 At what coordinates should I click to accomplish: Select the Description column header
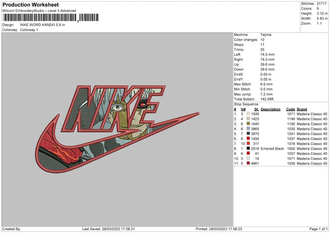tap(271, 109)
